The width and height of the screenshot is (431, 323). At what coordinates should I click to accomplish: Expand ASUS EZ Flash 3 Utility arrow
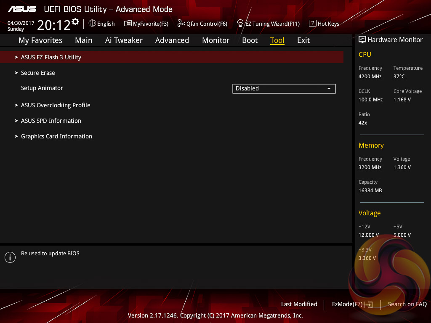(x=16, y=57)
